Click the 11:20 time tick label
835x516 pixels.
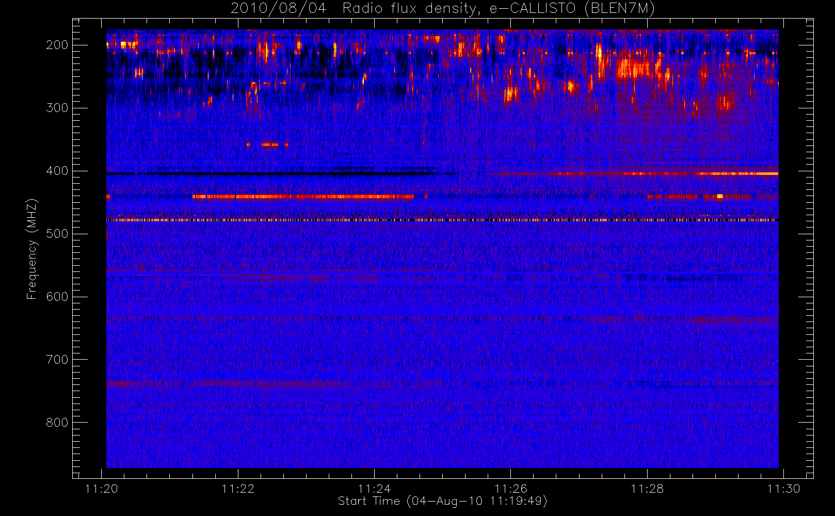pos(102,489)
